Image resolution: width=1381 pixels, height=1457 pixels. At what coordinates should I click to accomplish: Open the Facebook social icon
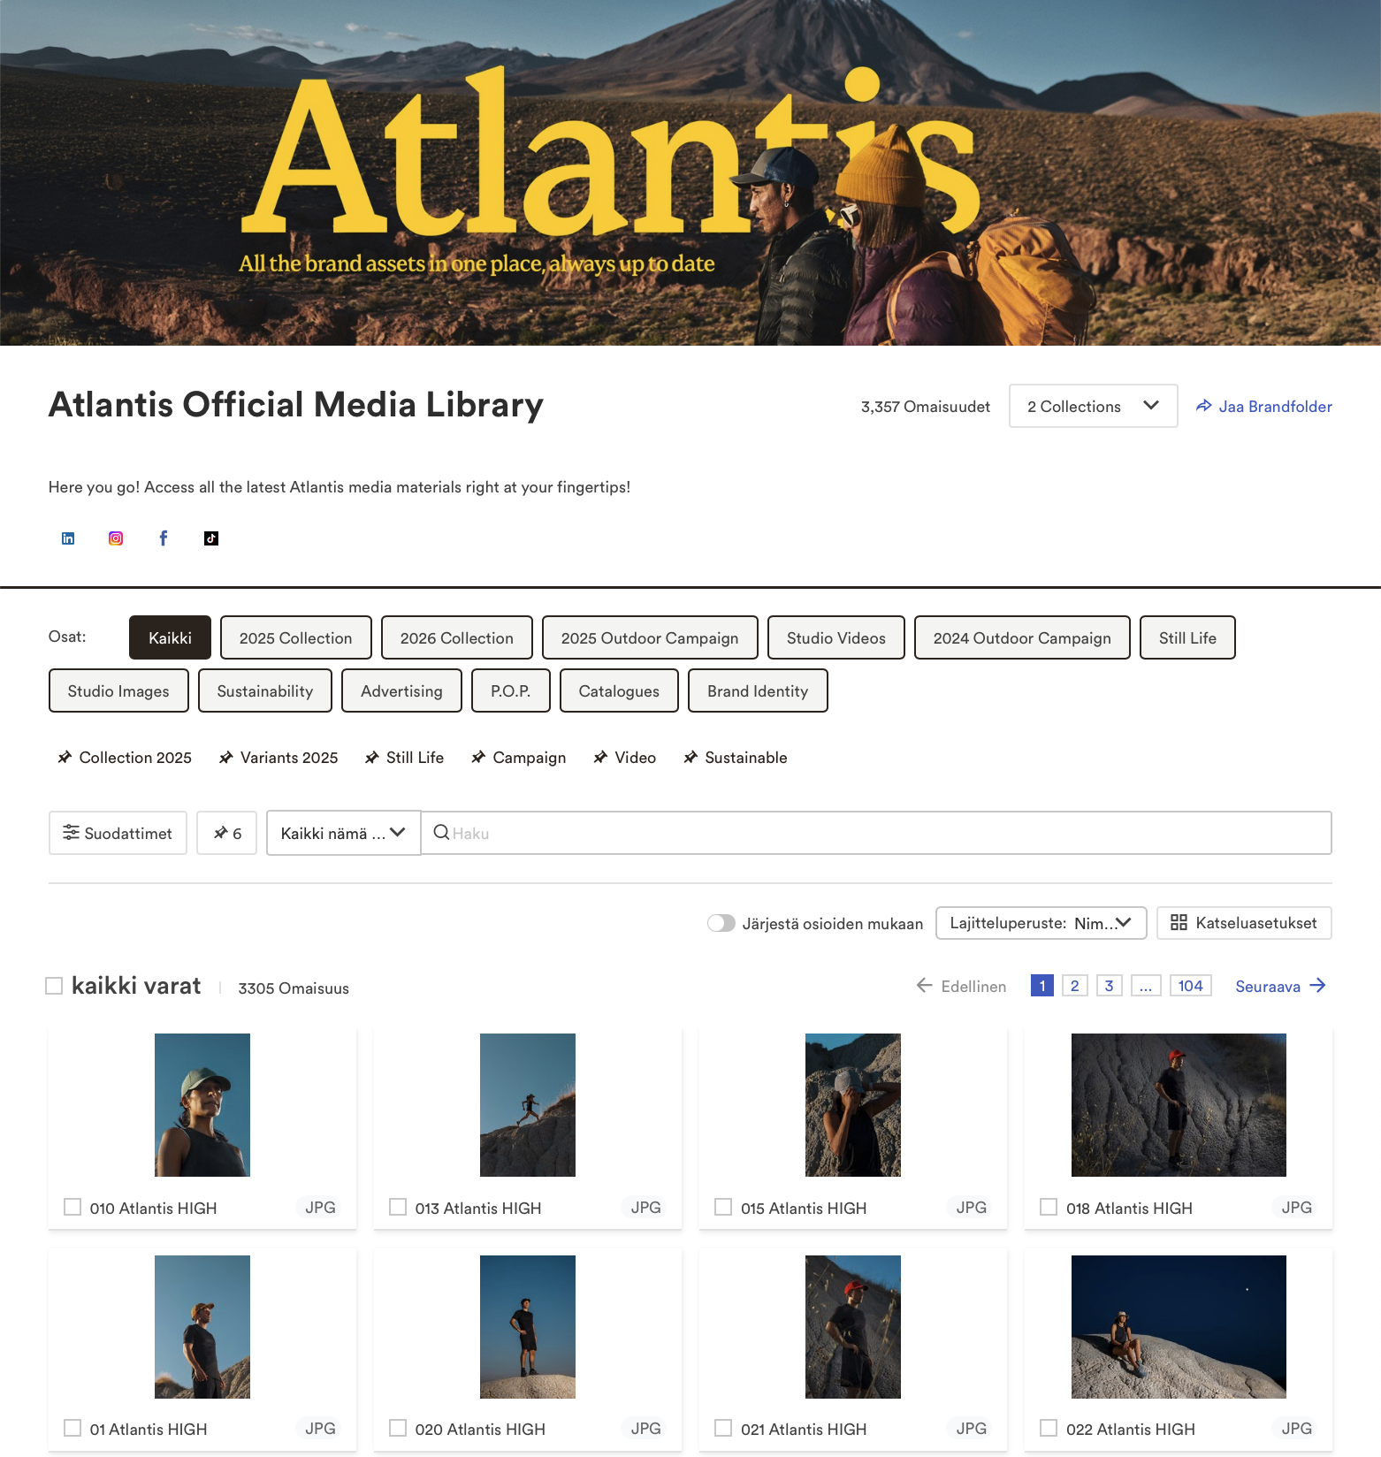pos(164,538)
